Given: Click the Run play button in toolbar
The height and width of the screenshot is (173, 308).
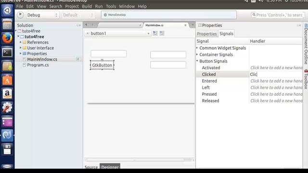Looking at the screenshot, I should click(20, 15).
